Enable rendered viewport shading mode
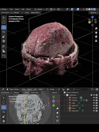This screenshot has height=132, width=99. (x=94, y=9)
